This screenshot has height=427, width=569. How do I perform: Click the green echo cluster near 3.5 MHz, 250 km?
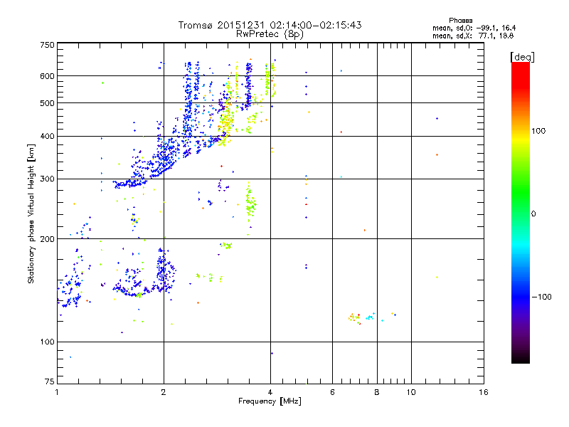pos(250,204)
